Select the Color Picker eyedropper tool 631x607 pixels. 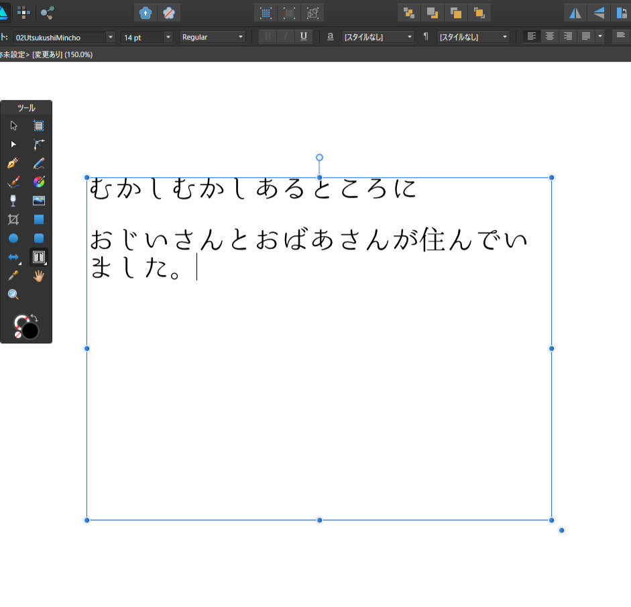click(13, 276)
